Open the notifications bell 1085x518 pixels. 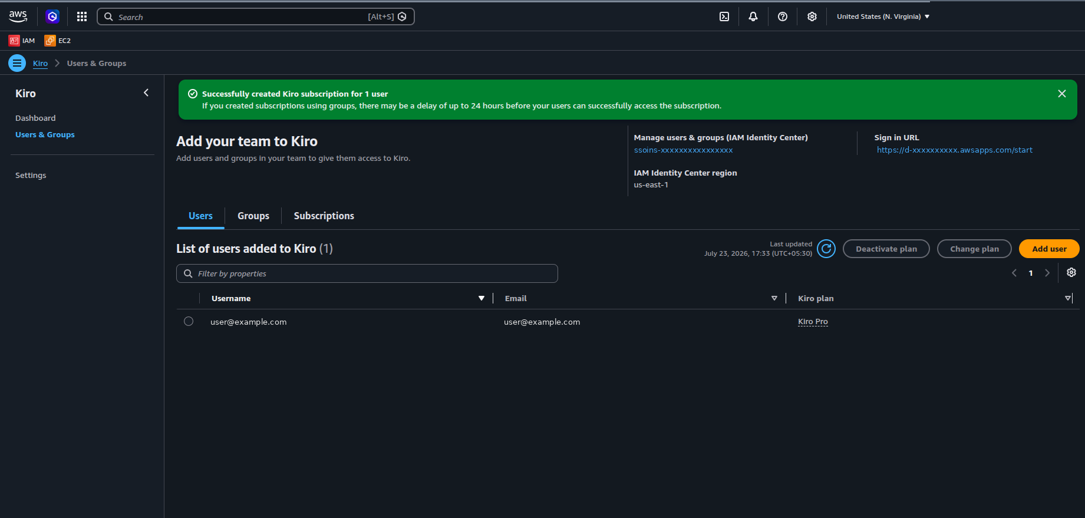point(753,17)
